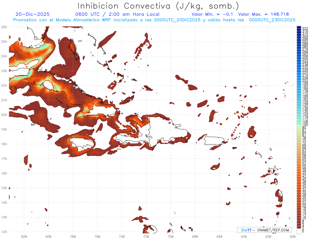Click the '100' value on the color scale
311x240 pixels.
pyautogui.click(x=305, y=125)
